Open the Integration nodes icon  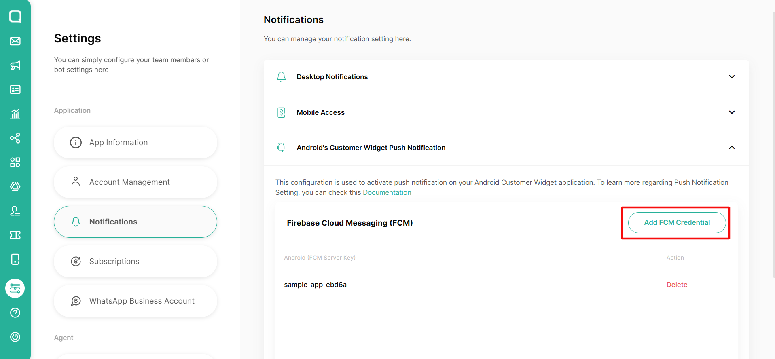pyautogui.click(x=15, y=138)
